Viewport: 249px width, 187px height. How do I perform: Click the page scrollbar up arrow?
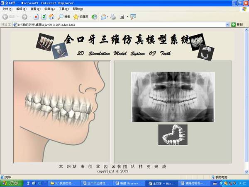point(247,30)
